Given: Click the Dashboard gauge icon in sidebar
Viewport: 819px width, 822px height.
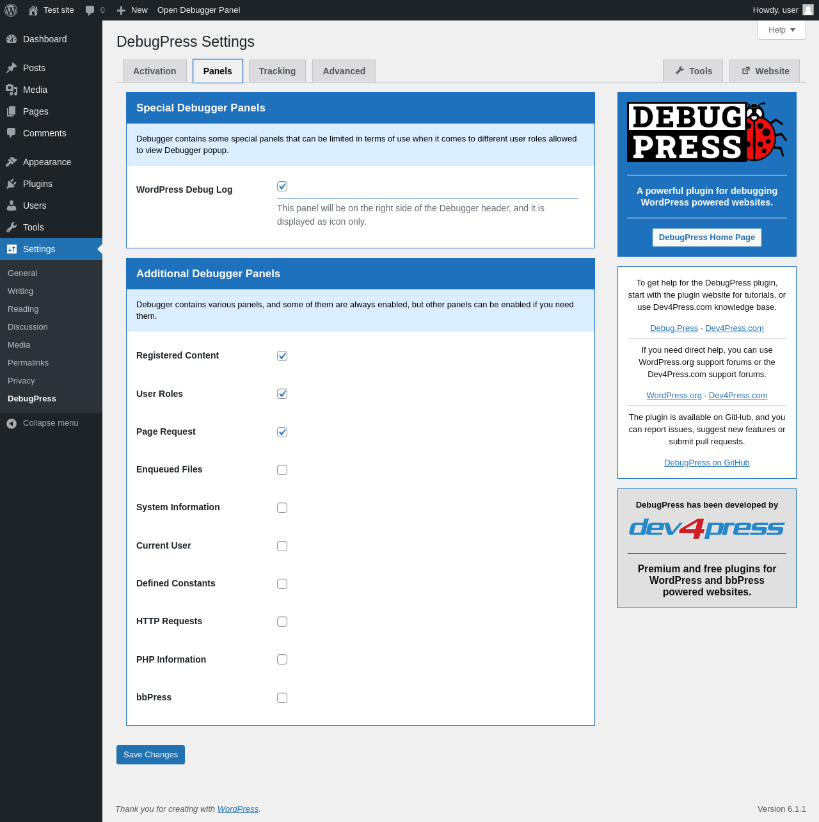Looking at the screenshot, I should click(x=12, y=39).
